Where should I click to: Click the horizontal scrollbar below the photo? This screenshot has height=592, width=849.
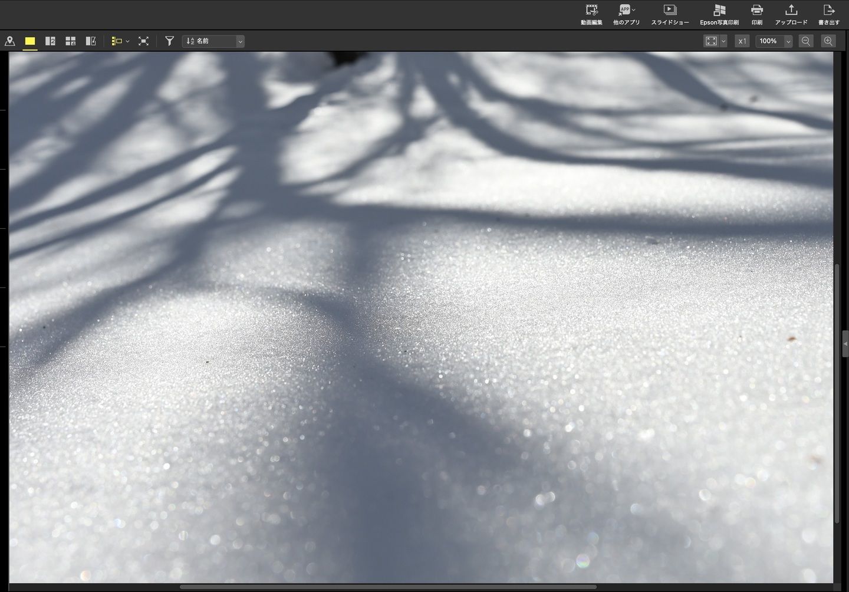click(388, 587)
